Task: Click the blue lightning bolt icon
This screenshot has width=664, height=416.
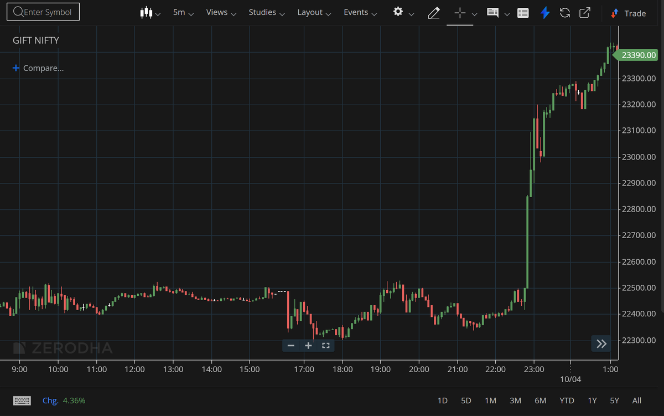Action: [x=545, y=12]
